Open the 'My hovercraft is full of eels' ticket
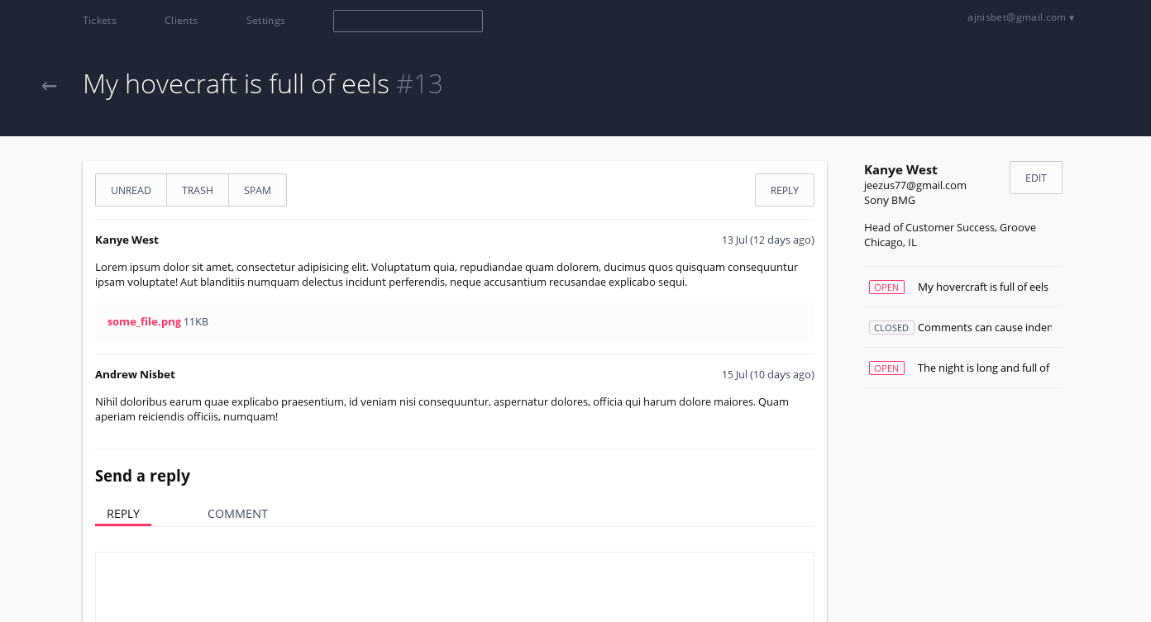 pyautogui.click(x=983, y=287)
